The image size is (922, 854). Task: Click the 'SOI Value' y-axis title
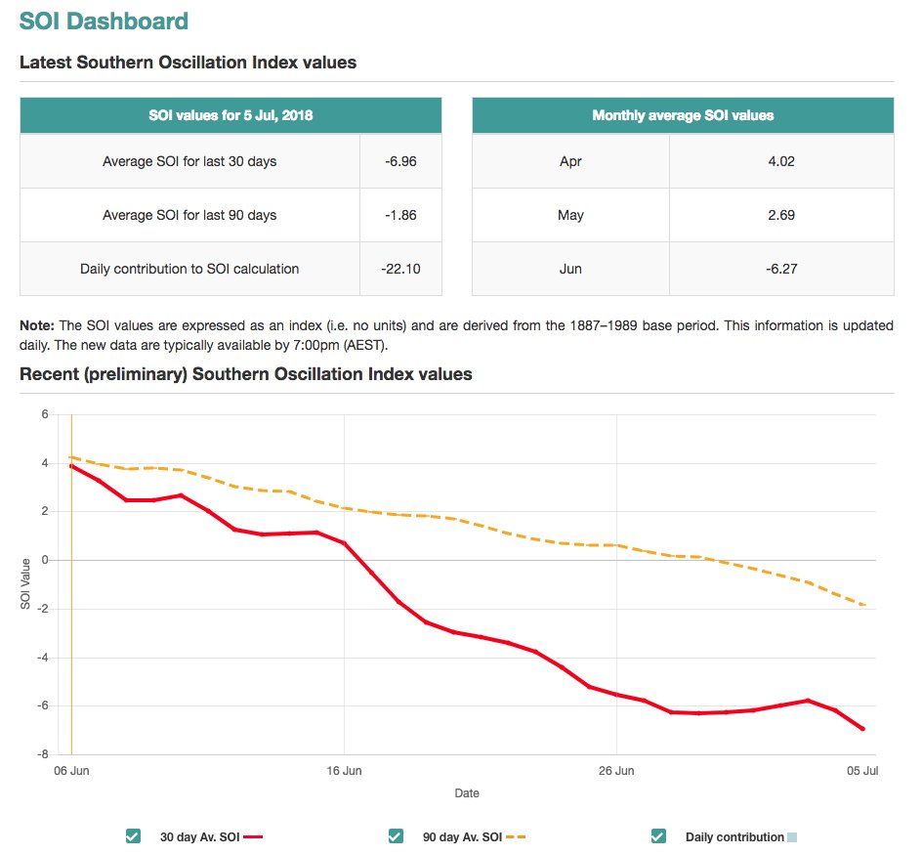pyautogui.click(x=25, y=584)
